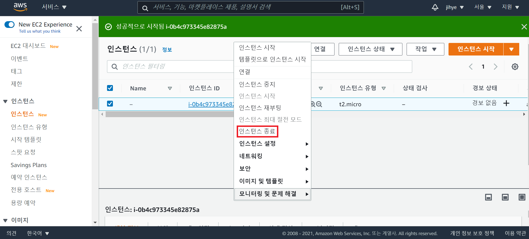The height and width of the screenshot is (239, 529).
Task: Open EC2 대시보드 in sidebar
Action: (28, 46)
